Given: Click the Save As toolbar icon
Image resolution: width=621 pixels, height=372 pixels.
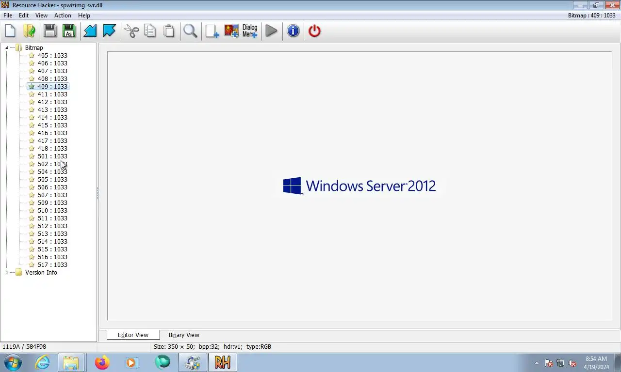Looking at the screenshot, I should (x=69, y=31).
